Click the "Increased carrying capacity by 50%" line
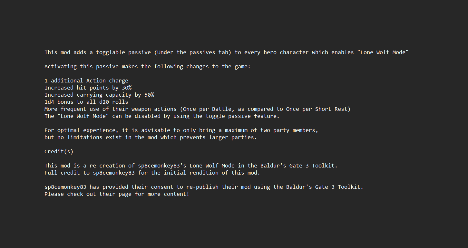Viewport: 468px width, 248px height. click(x=99, y=95)
